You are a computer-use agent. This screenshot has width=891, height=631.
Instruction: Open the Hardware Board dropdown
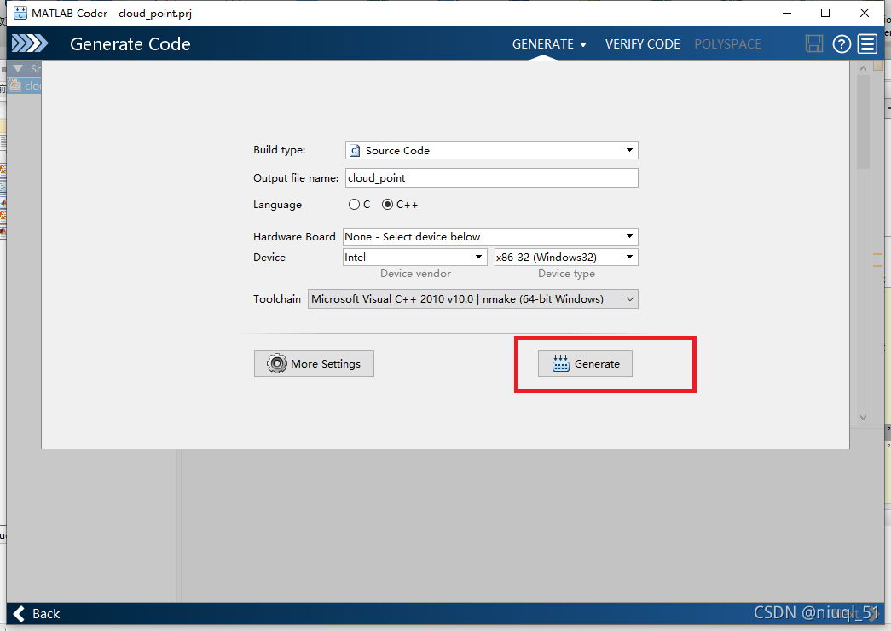point(490,236)
